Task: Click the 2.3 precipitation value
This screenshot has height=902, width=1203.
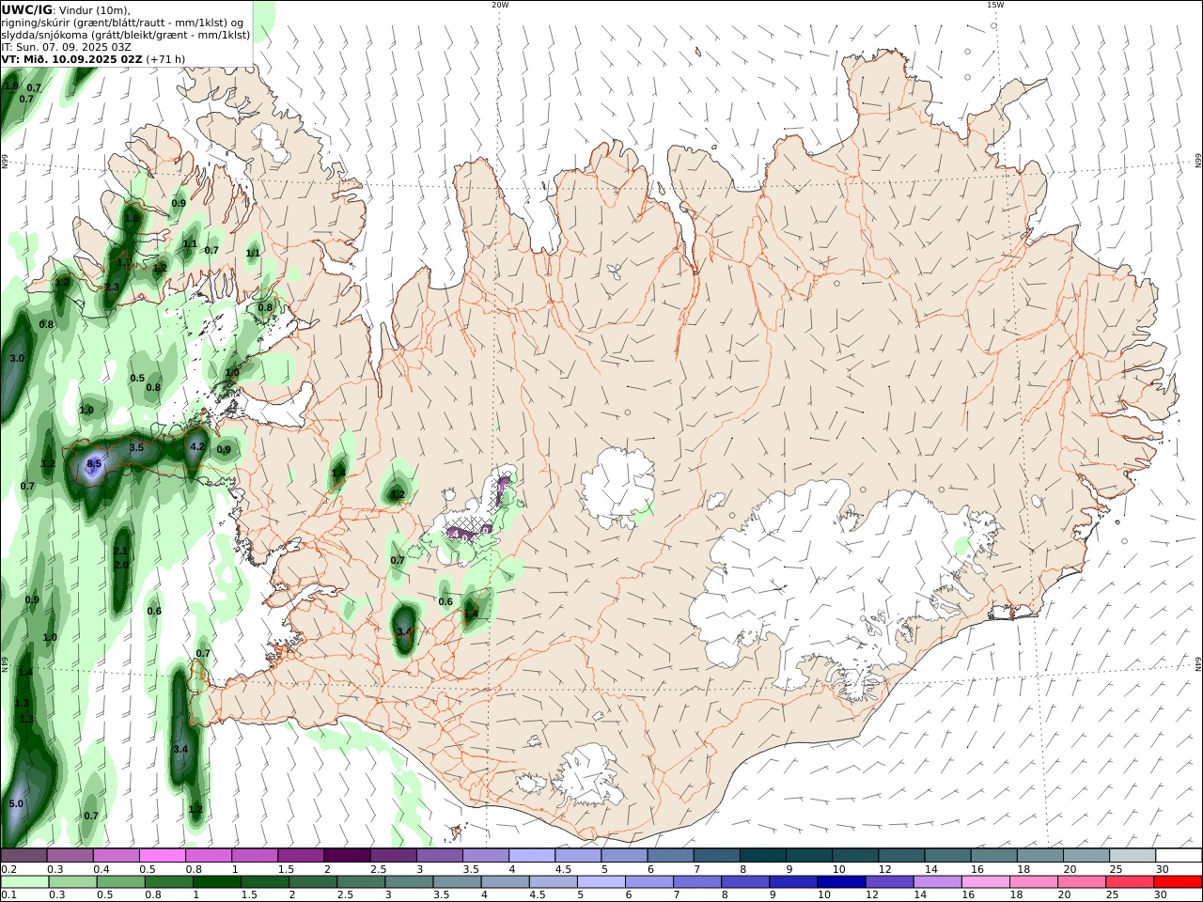Action: click(112, 287)
